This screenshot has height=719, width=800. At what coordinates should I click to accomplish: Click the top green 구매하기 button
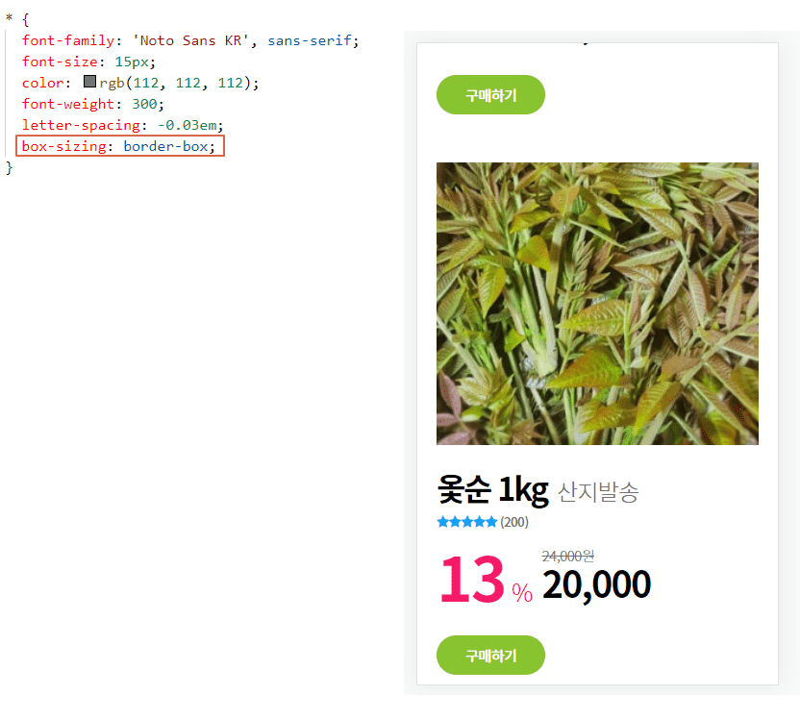pyautogui.click(x=490, y=95)
